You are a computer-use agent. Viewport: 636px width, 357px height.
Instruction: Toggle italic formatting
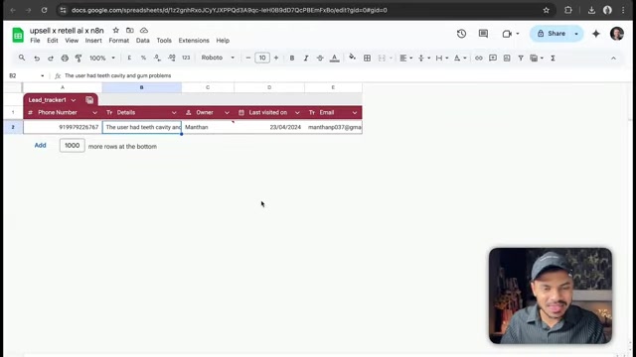(306, 59)
